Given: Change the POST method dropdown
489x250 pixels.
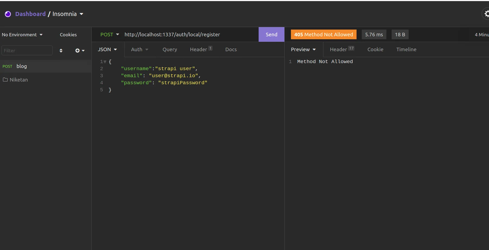Looking at the screenshot, I should click(110, 34).
